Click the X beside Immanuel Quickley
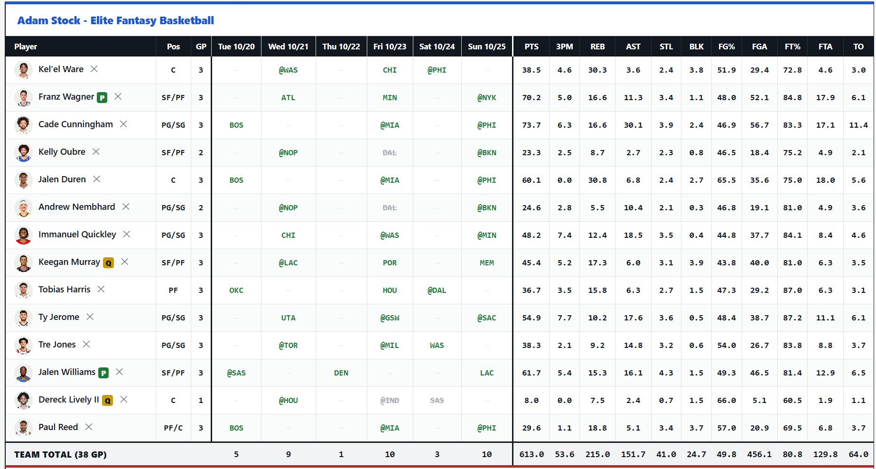876x469 pixels. point(127,234)
